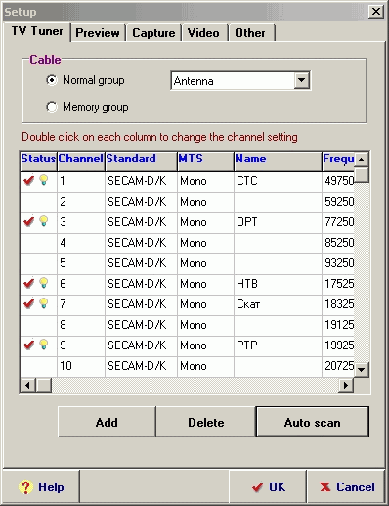
Task: Click channel number 5 cell
Action: (81, 263)
